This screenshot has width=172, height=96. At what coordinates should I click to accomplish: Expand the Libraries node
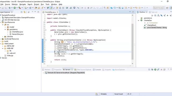click(x=3, y=37)
